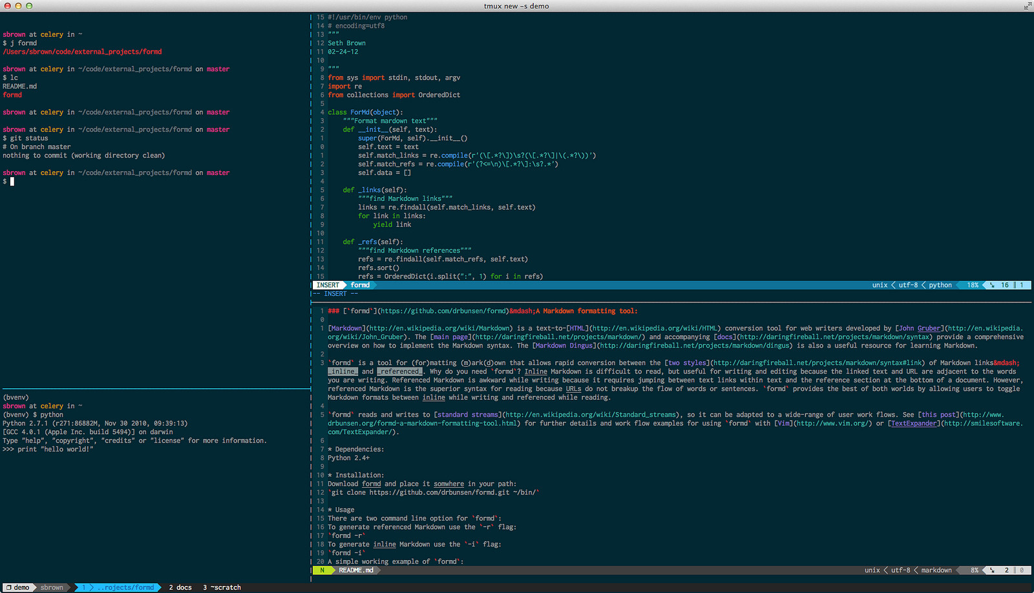
Task: Click README.md filename in bottom vim statusline
Action: tap(356, 570)
